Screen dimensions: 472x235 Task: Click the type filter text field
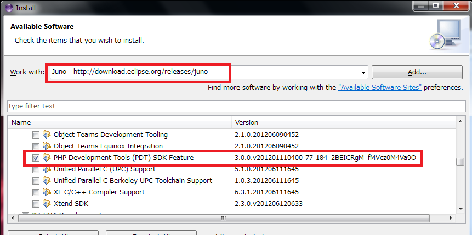(x=236, y=106)
